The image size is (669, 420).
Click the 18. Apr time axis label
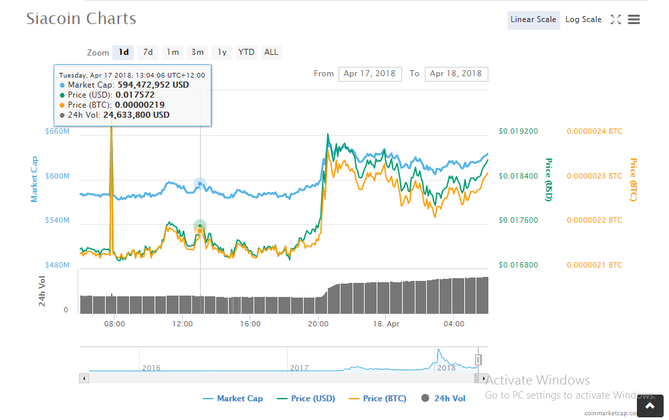pyautogui.click(x=386, y=324)
